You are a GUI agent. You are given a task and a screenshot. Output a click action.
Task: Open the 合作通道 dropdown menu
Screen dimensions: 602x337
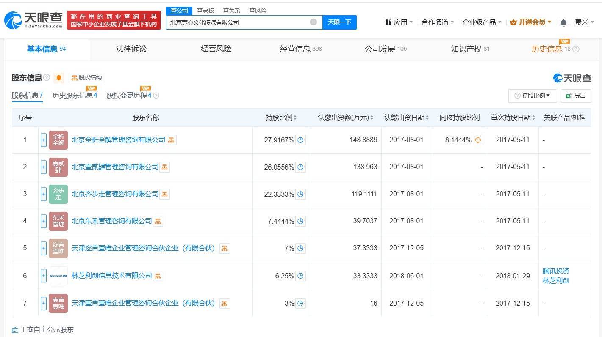pyautogui.click(x=438, y=22)
